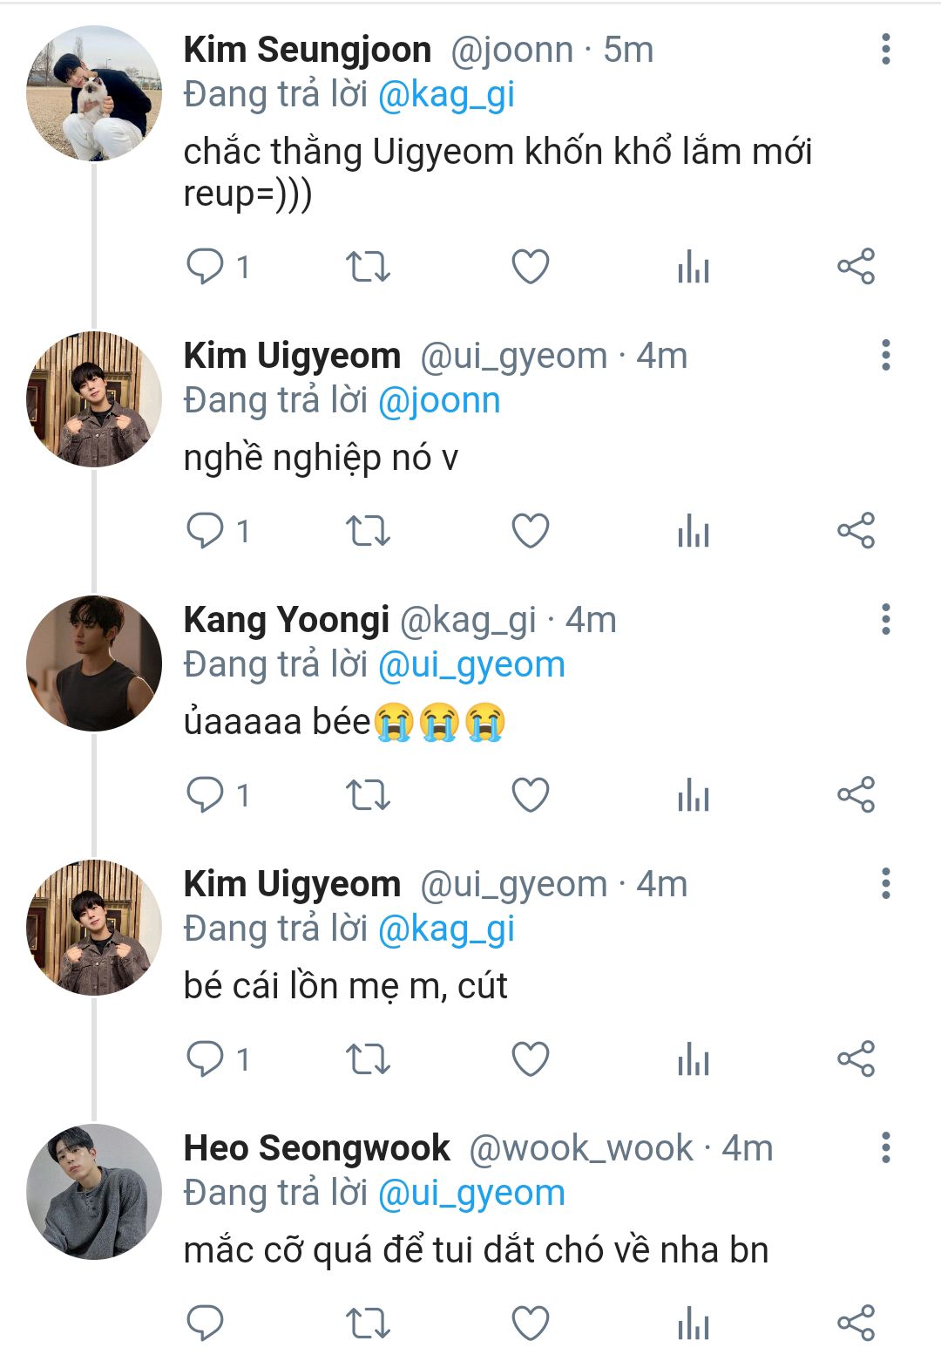Like the "nghề nghiệp nó v" tweet
The width and height of the screenshot is (941, 1361).
pyautogui.click(x=530, y=531)
